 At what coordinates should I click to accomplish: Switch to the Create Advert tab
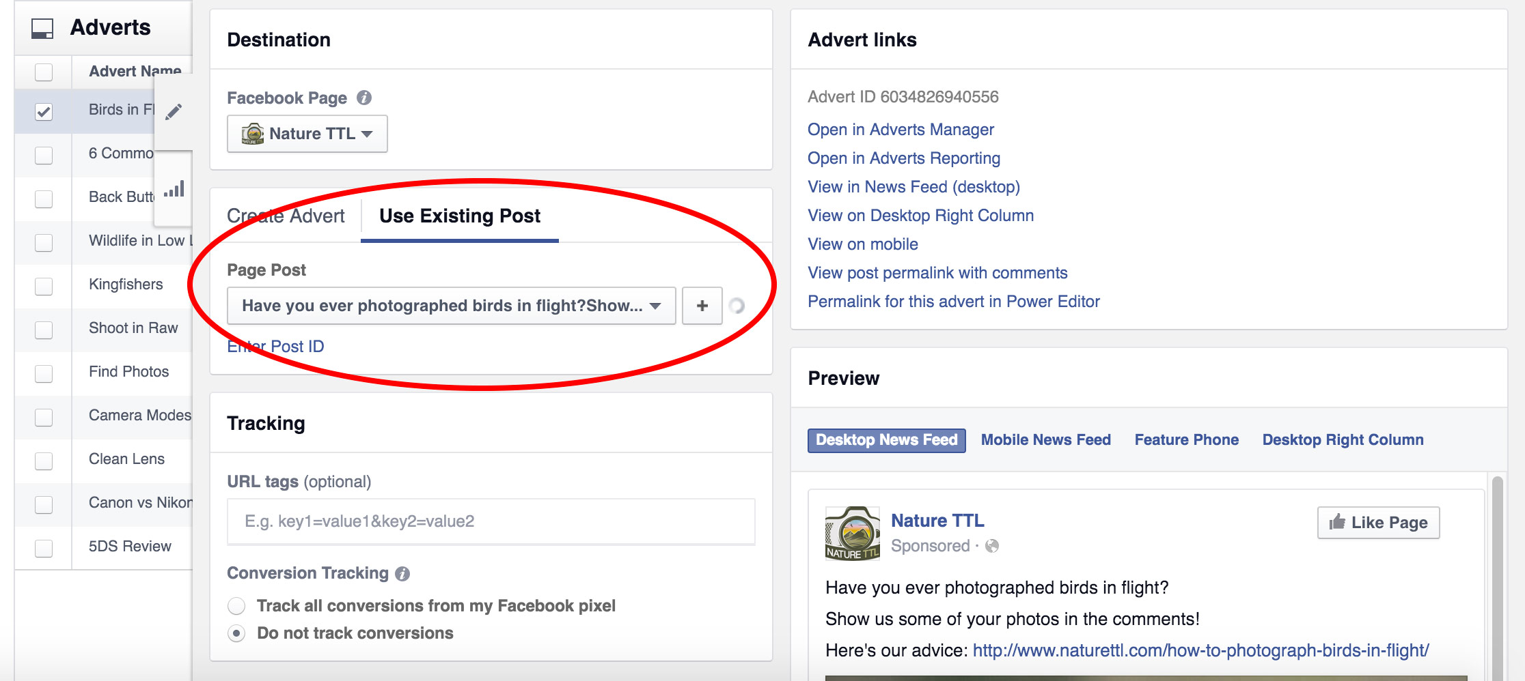[286, 216]
